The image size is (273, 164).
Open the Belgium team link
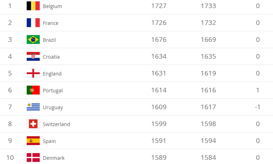tap(52, 6)
